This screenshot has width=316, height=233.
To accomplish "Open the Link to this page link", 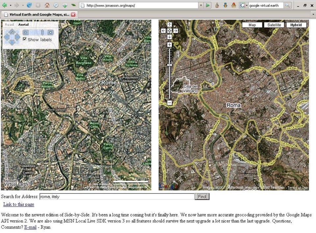I will pyautogui.click(x=19, y=204).
